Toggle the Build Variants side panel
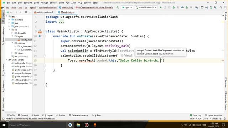Viewport: 228px width, 128px height. click(3, 104)
